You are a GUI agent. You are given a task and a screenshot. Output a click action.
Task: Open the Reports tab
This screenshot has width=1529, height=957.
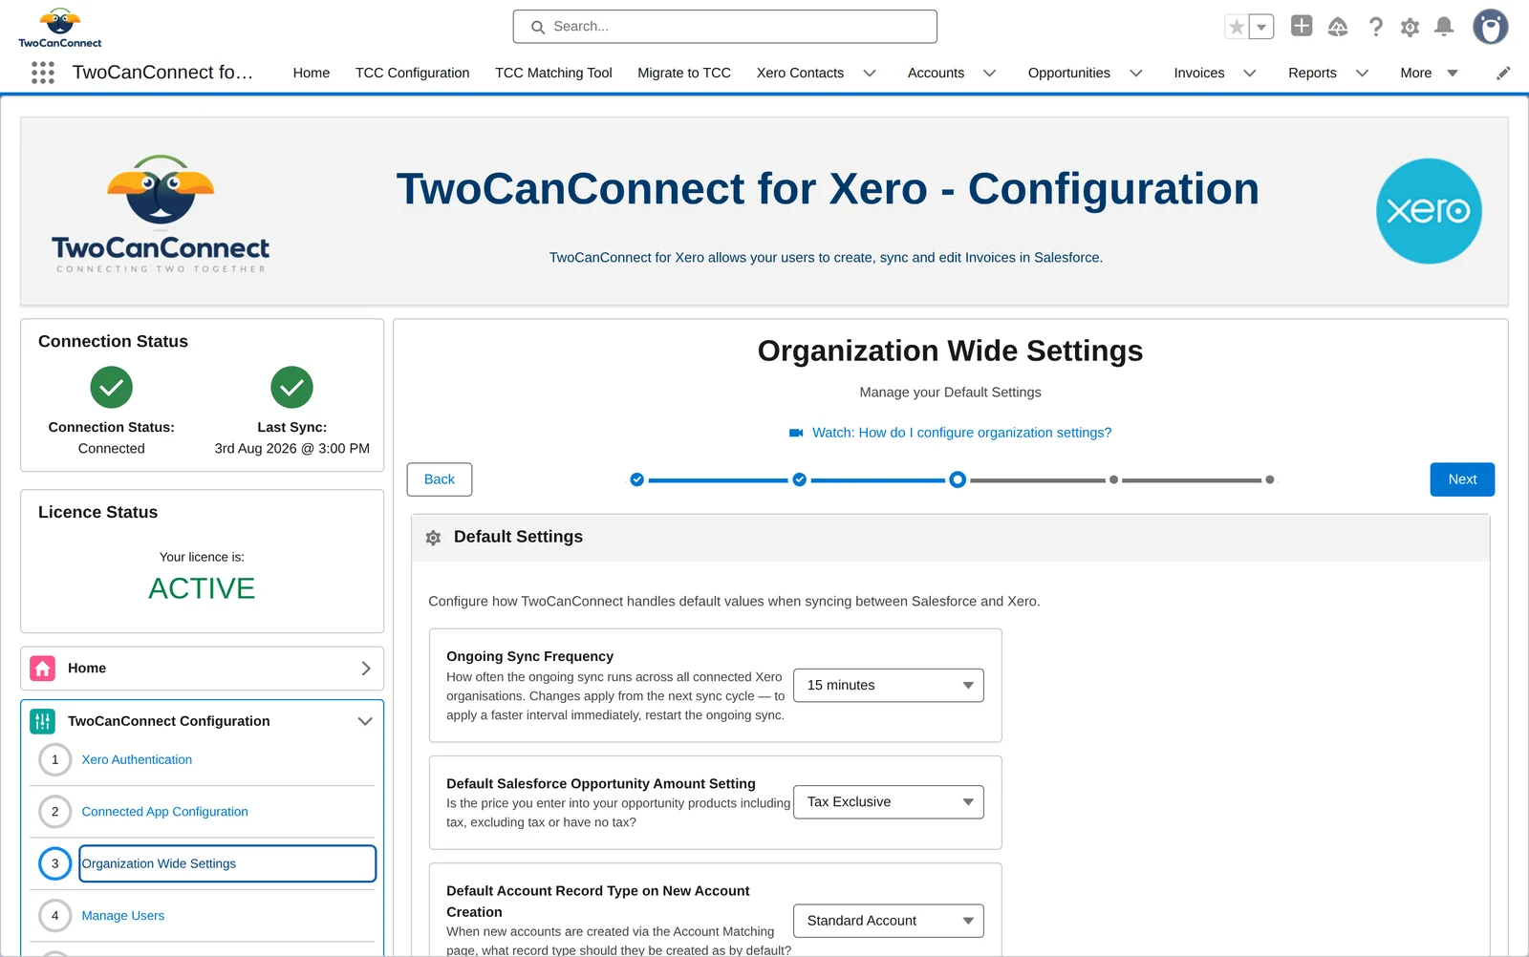(x=1312, y=73)
